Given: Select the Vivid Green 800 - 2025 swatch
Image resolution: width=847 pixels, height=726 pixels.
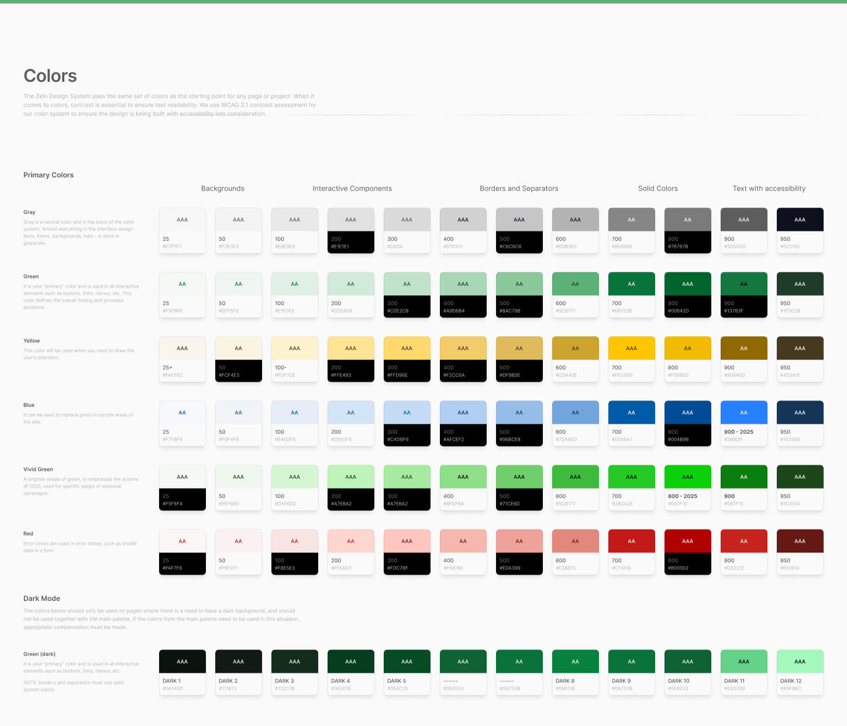Looking at the screenshot, I should [x=688, y=488].
